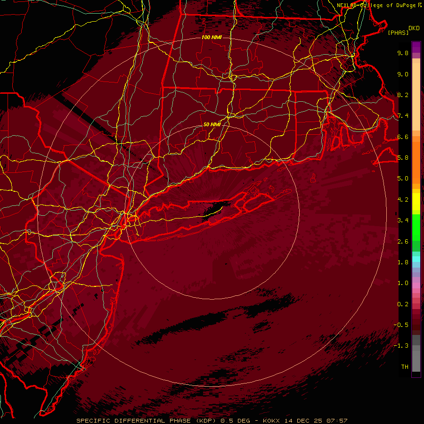Screen dimensions: 424x424
Task: Click the 0.2 colorbar value
Action: 403,304
